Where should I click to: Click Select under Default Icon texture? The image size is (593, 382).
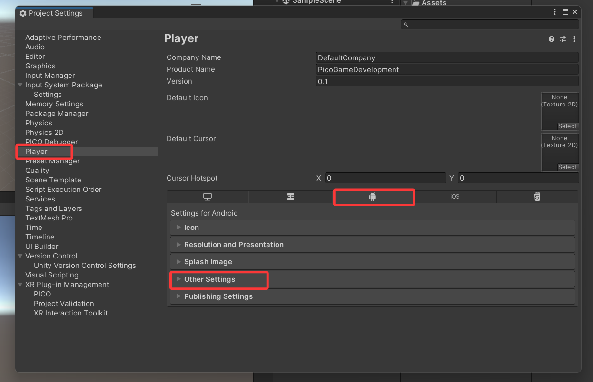pos(568,126)
